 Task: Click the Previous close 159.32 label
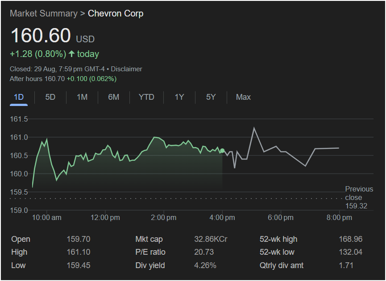[358, 197]
